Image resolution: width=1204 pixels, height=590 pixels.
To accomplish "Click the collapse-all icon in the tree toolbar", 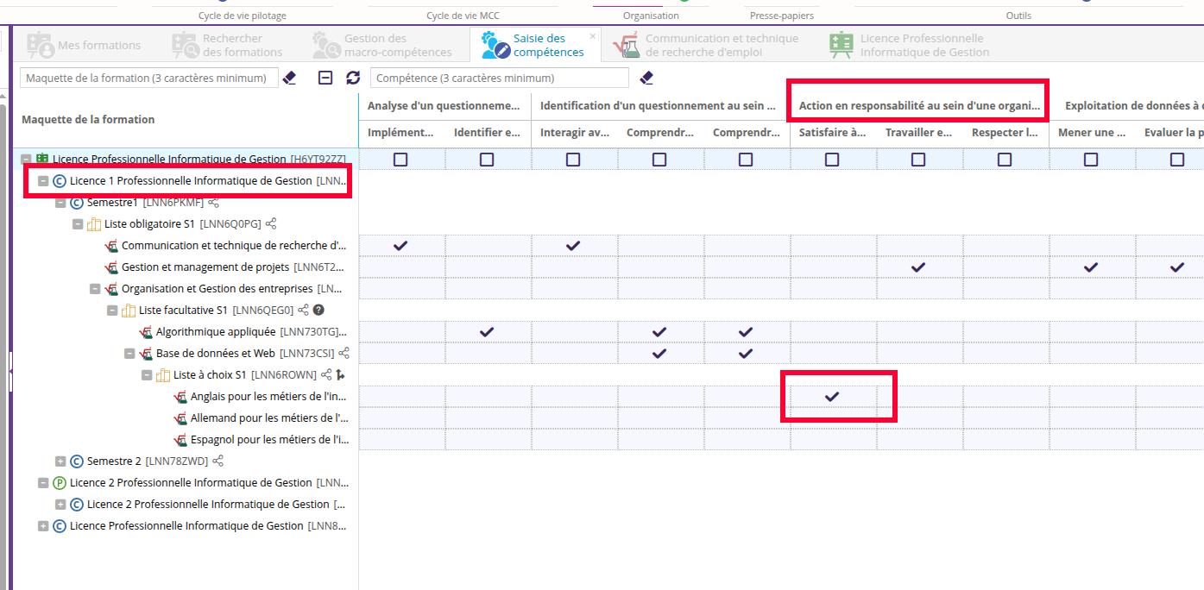I will [x=325, y=78].
